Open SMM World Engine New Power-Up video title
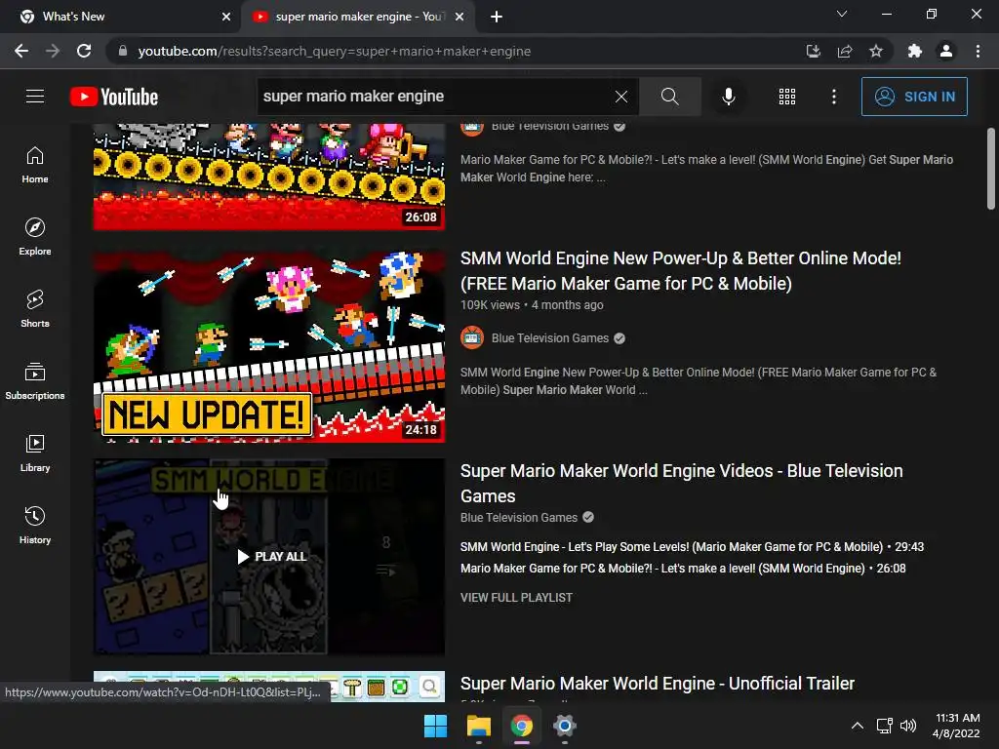999x749 pixels. point(680,271)
